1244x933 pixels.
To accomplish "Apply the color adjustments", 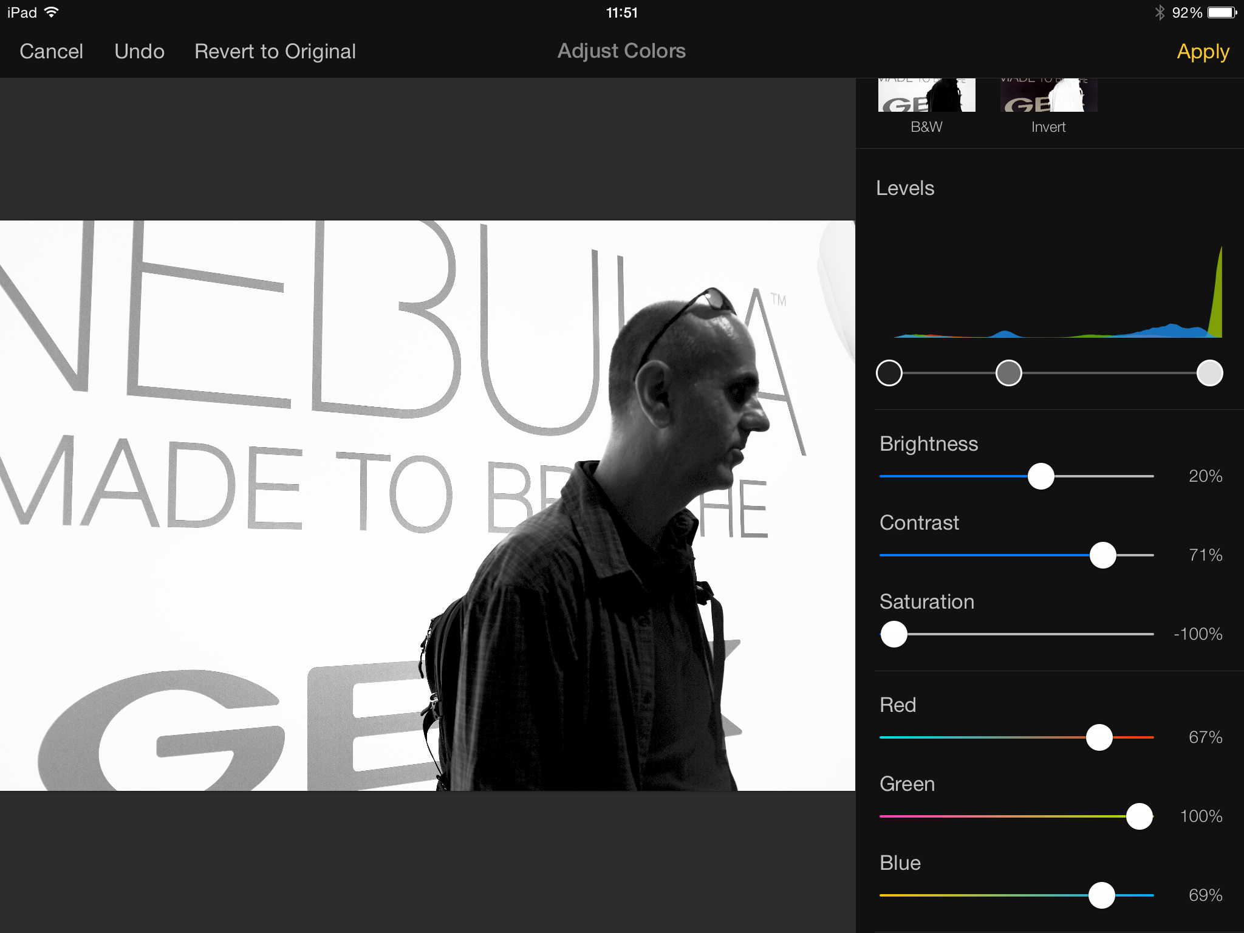I will click(x=1203, y=52).
